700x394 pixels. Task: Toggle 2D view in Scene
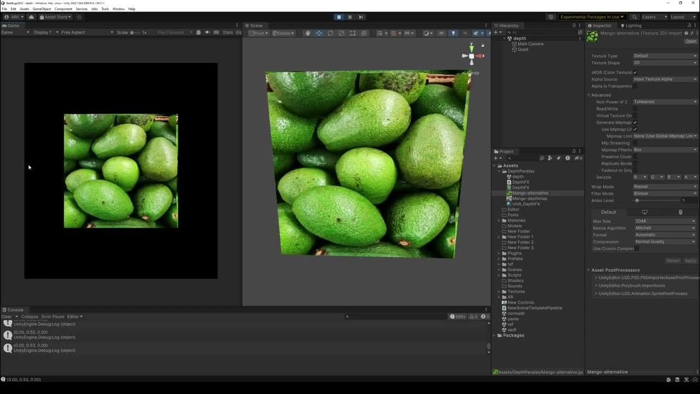[441, 33]
